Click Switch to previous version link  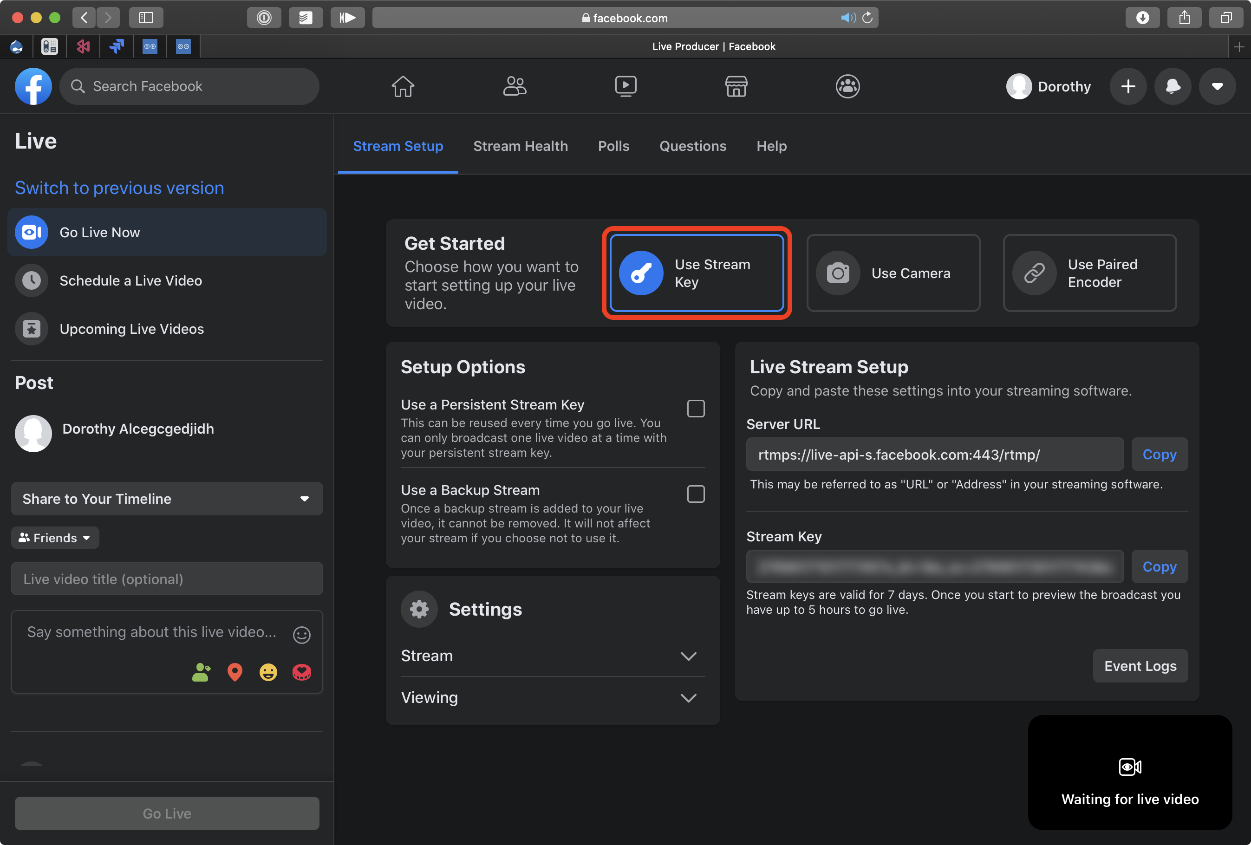(119, 188)
